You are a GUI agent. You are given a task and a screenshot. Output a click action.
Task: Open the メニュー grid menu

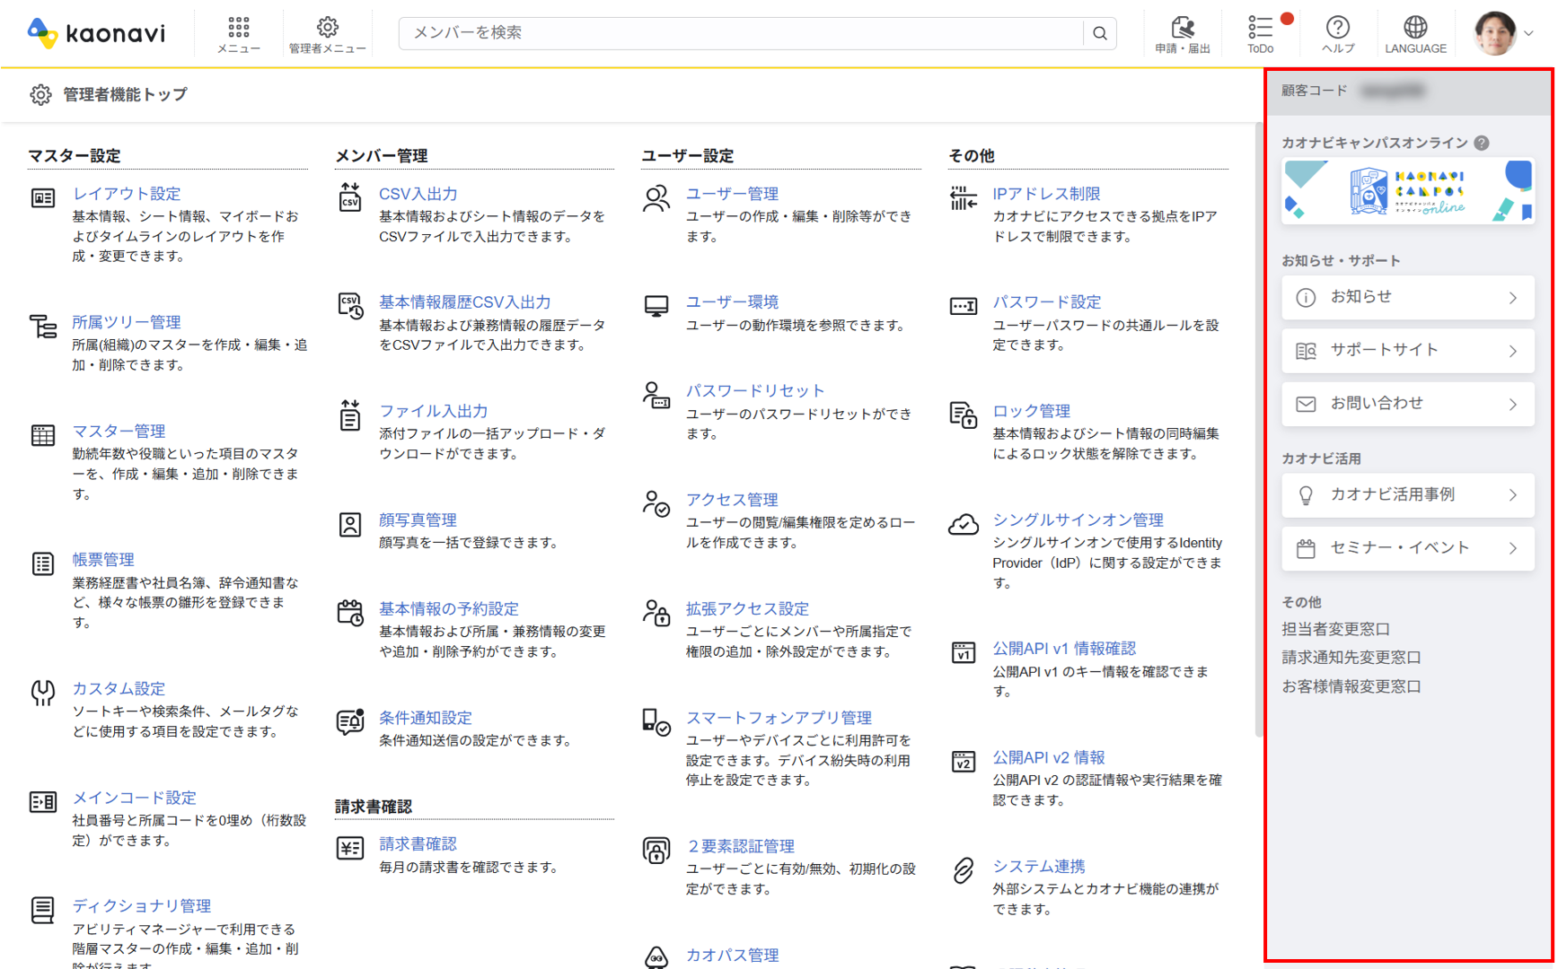pyautogui.click(x=239, y=33)
